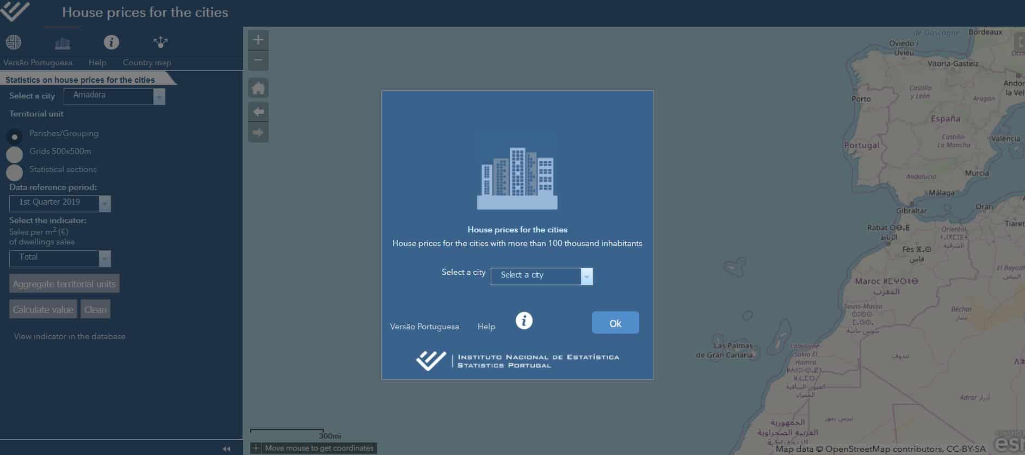Click the city buildings icon in sidebar

point(63,43)
